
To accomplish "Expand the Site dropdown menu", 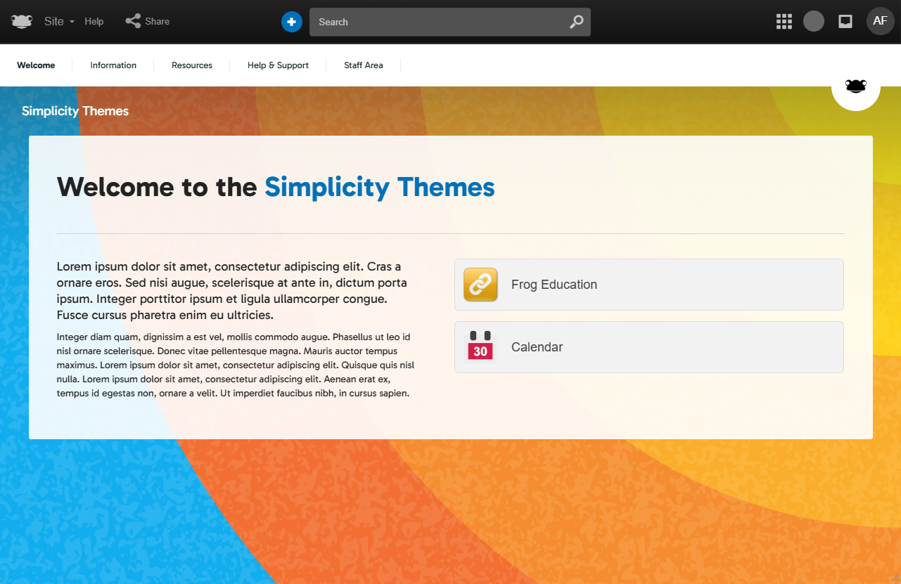I will 59,22.
